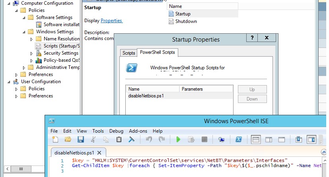Image resolution: width=329 pixels, height=177 pixels.
Task: Click the PowerShell ISE title bar icon
Action: (52, 121)
